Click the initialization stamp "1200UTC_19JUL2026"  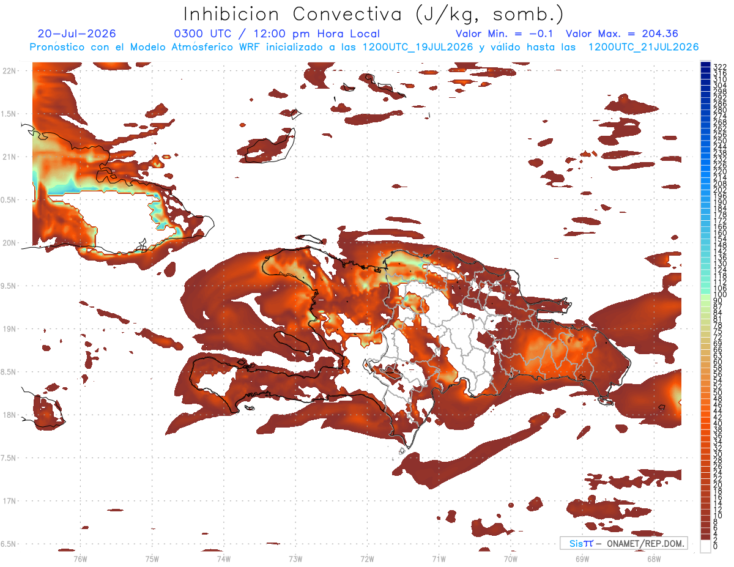[x=417, y=47]
